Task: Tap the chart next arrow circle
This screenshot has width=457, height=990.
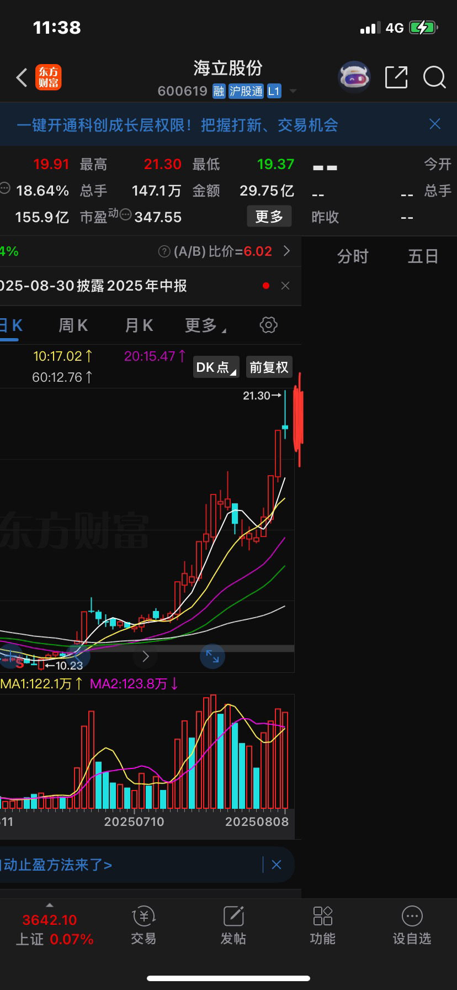Action: pyautogui.click(x=146, y=656)
